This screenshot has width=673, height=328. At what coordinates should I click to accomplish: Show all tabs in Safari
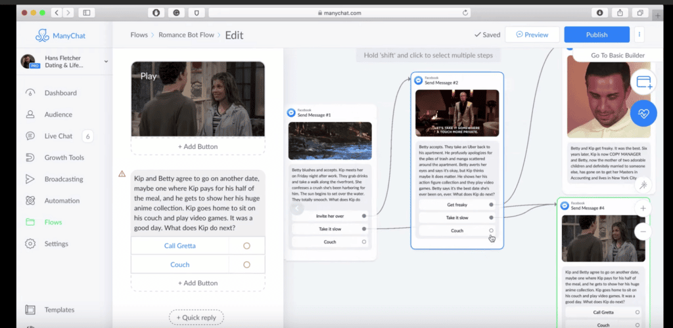click(x=640, y=13)
